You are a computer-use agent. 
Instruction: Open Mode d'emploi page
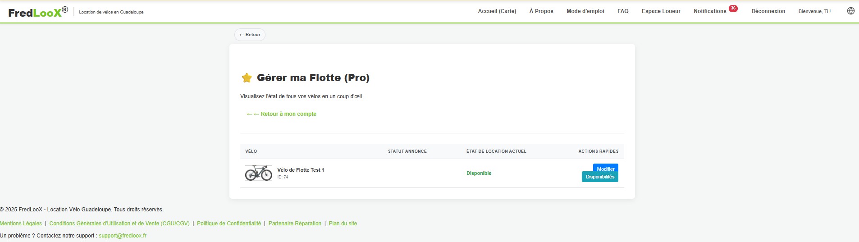pyautogui.click(x=585, y=11)
